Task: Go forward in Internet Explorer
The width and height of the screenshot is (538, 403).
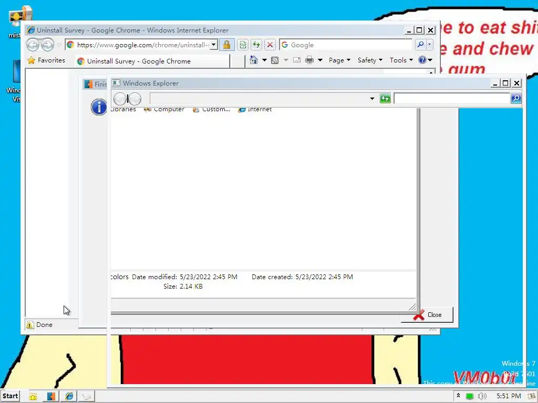Action: pos(47,45)
